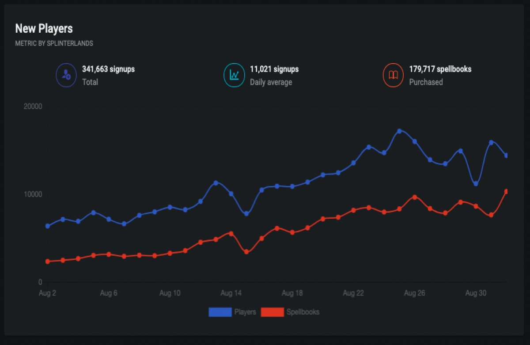Click the Total label under signups
Screen dimensions: 530x345
90,82
